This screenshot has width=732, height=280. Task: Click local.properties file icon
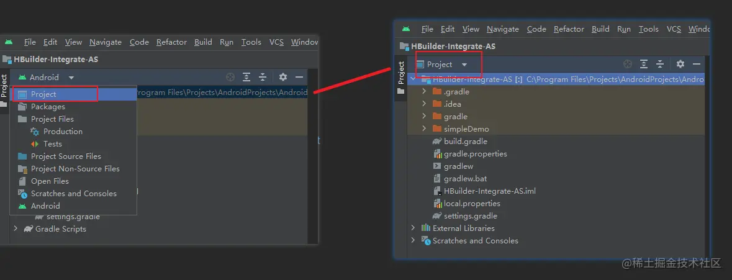(437, 204)
